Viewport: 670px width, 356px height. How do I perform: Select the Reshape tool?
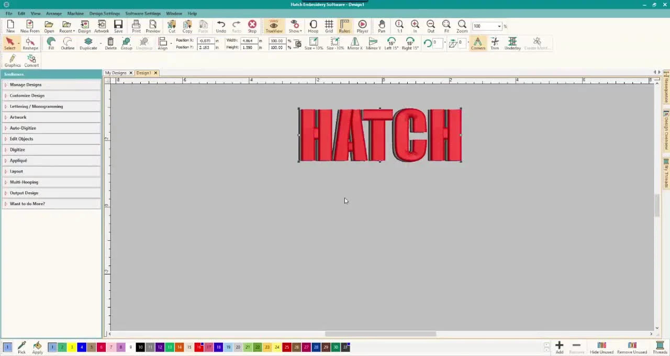[30, 43]
